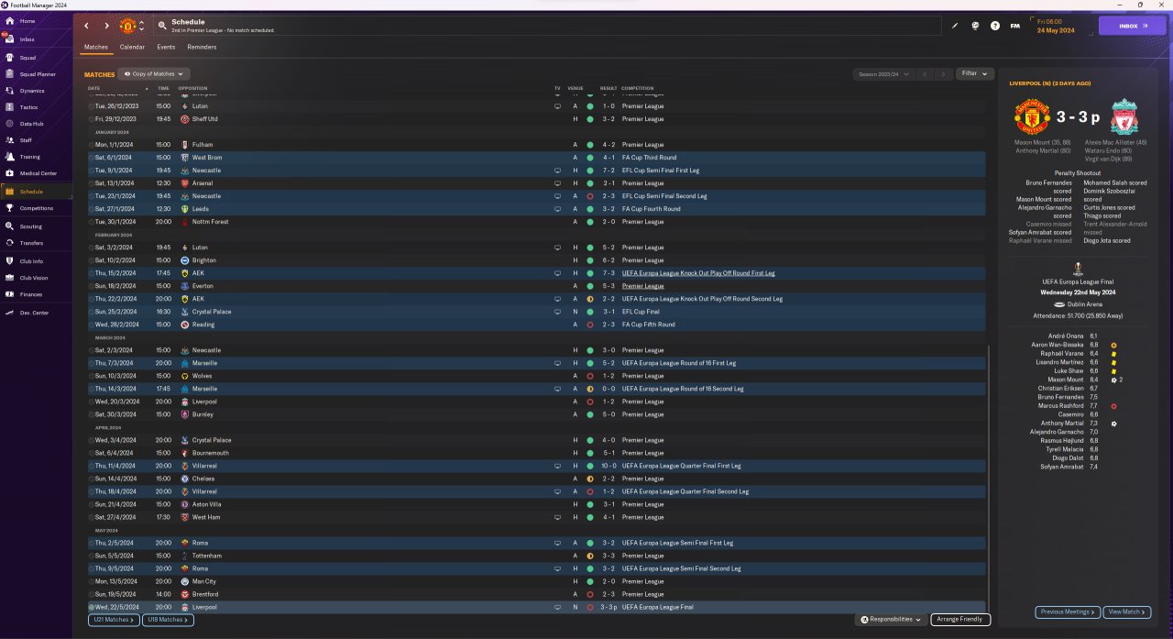Screen dimensions: 1173x639
Task: Open the Medical Center icon
Action: pos(10,173)
